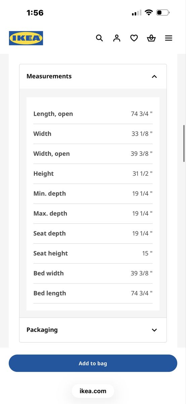Tap the Wi-Fi status icon
Image resolution: width=186 pixels, height=404 pixels.
coord(148,13)
